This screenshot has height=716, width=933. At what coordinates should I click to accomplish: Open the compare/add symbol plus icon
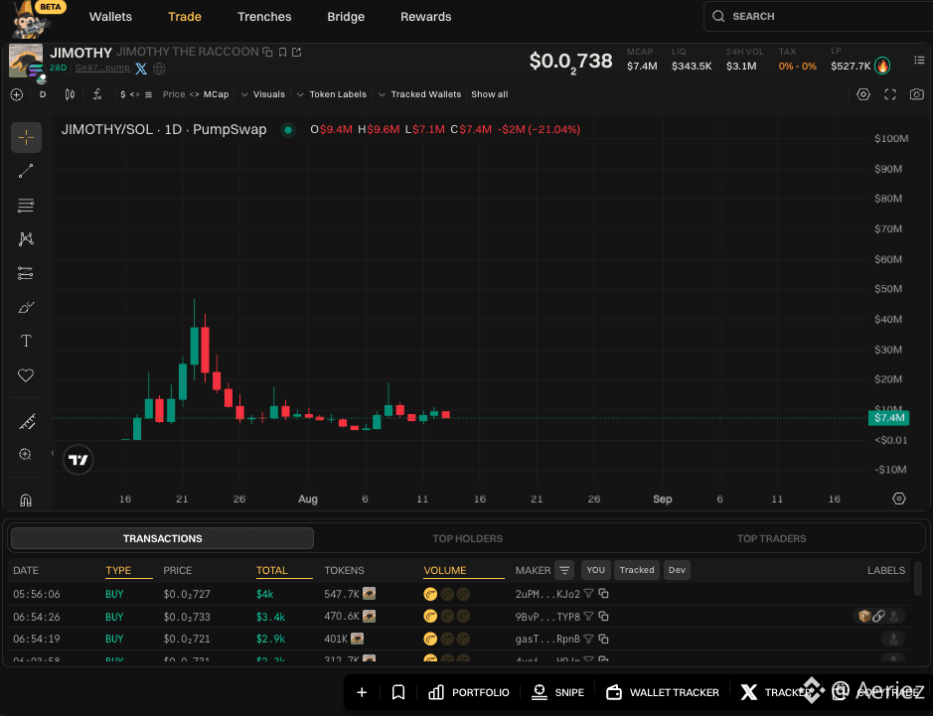point(17,94)
